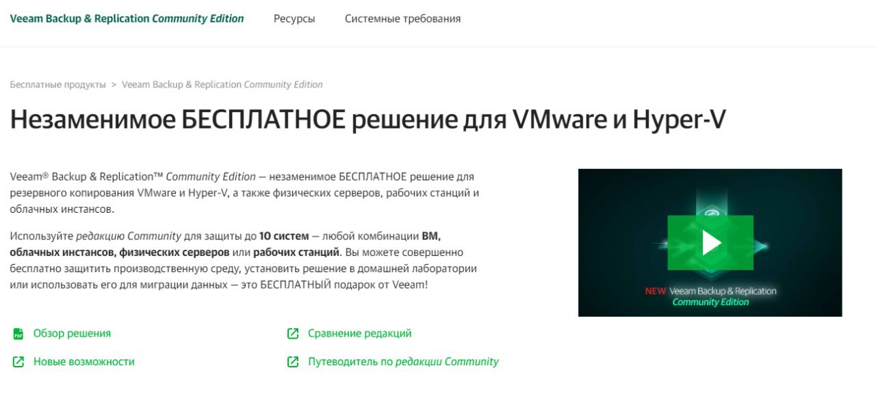Click the main heading Незаменимое БЕСПЛАТНОЕ решение

coord(368,120)
